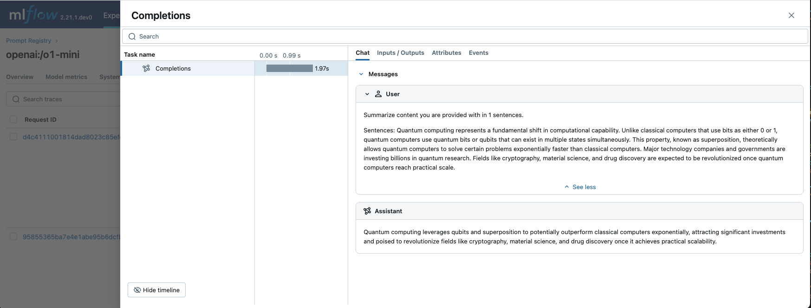Click the magnifier icon in Completions search
The image size is (811, 308).
pyautogui.click(x=132, y=36)
